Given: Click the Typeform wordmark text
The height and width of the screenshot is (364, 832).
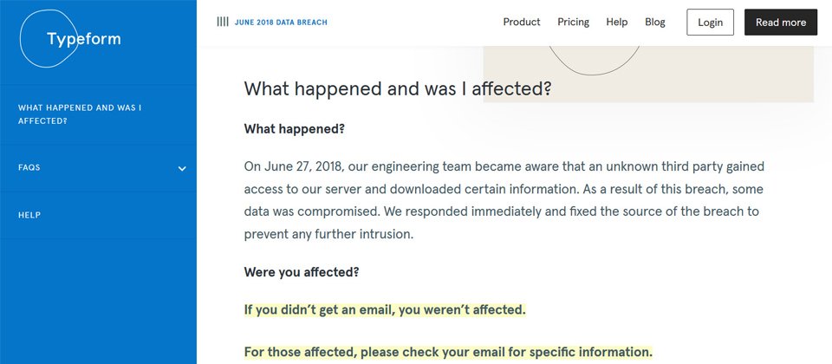Looking at the screenshot, I should point(84,39).
